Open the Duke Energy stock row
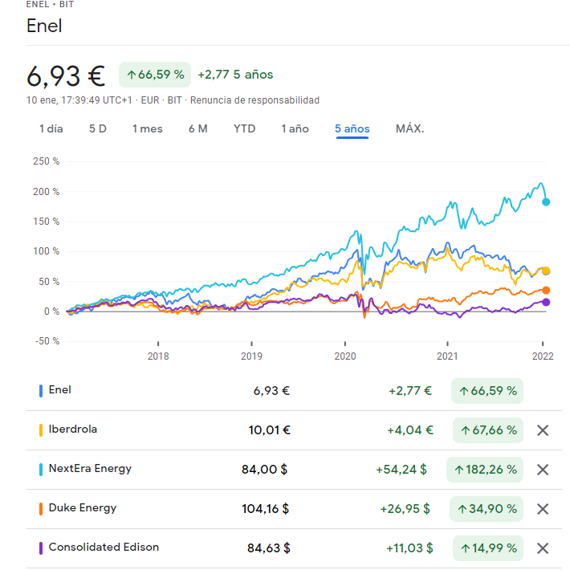570x570 pixels. tap(294, 509)
